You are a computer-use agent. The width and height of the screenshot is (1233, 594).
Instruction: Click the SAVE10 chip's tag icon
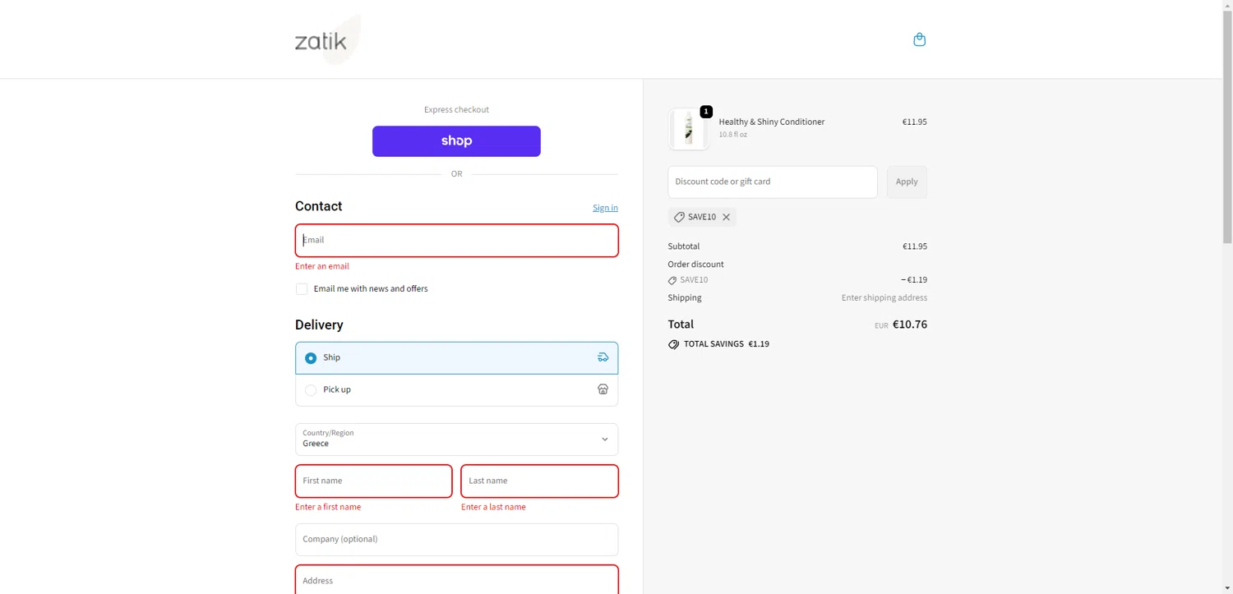tap(679, 217)
